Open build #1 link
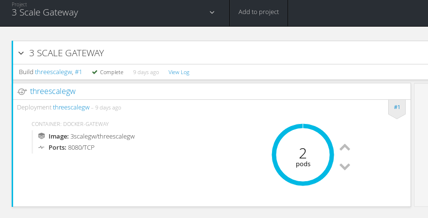Screen dimensions: 428x218 pos(78,72)
